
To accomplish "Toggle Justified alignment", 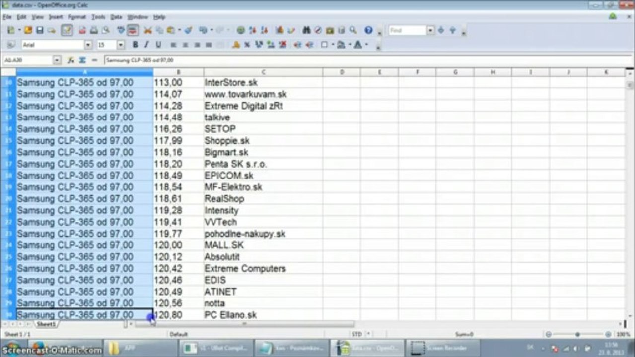I will pos(209,45).
